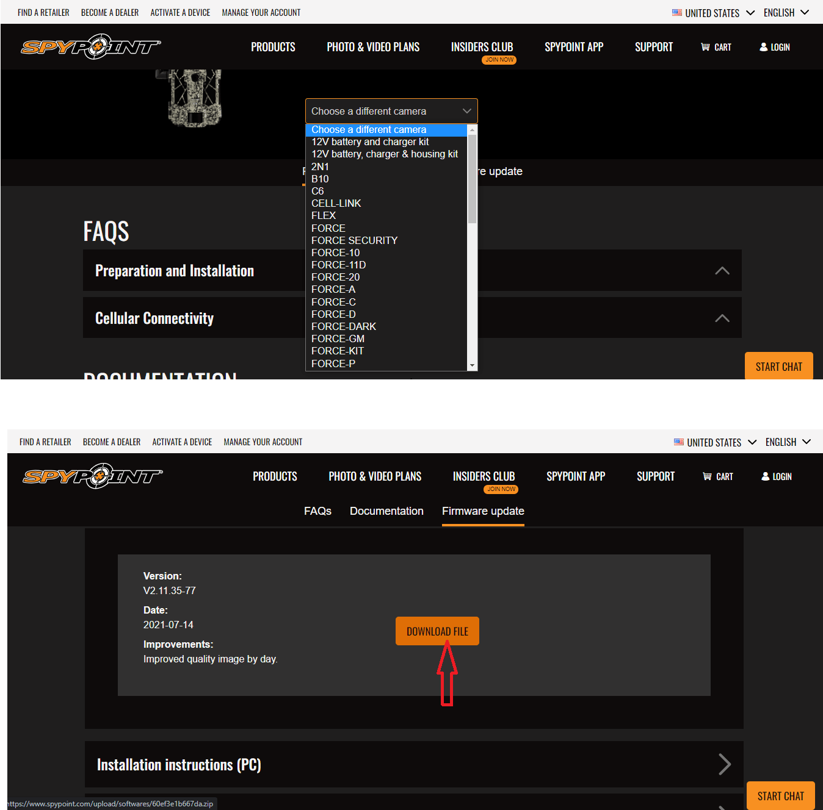Select '12V battery, charger & housing kit' option
This screenshot has width=823, height=810.
(386, 154)
